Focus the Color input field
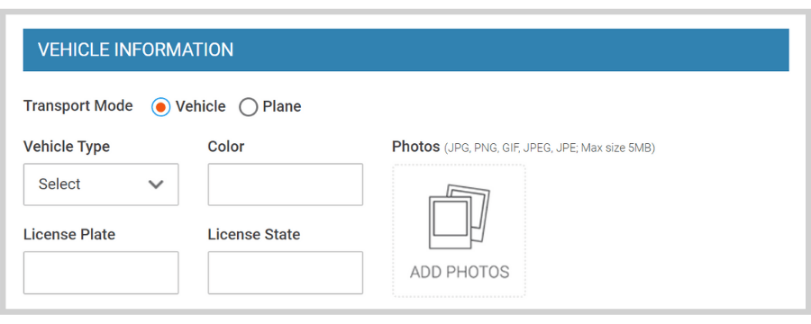The height and width of the screenshot is (324, 811). pos(286,184)
